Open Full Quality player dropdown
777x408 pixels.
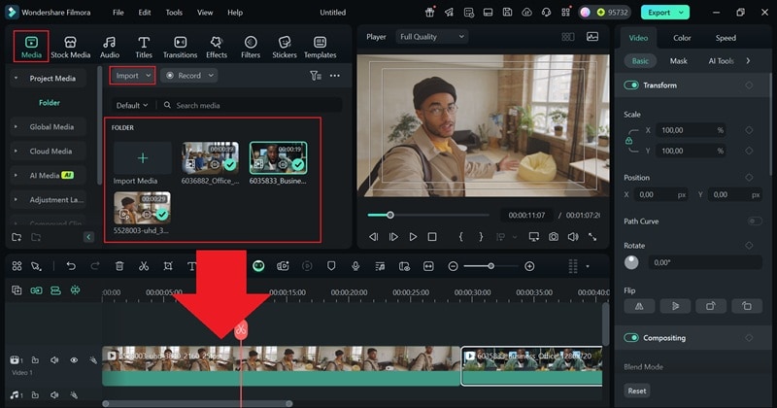pyautogui.click(x=431, y=37)
